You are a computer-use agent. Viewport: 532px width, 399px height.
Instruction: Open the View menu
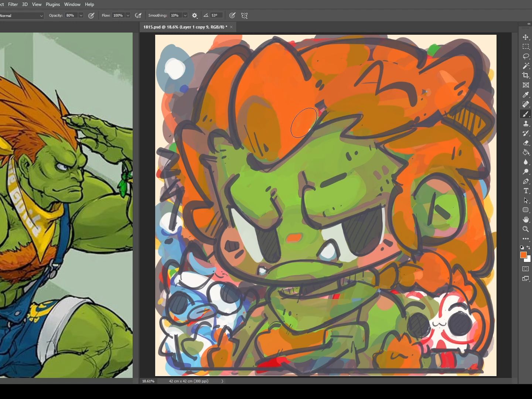[x=37, y=4]
